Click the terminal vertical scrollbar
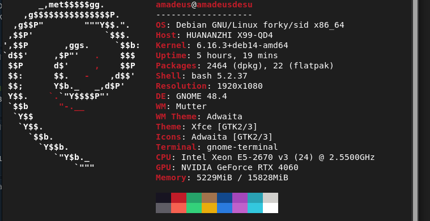Image resolution: width=430 pixels, height=221 pixels. coord(415,111)
